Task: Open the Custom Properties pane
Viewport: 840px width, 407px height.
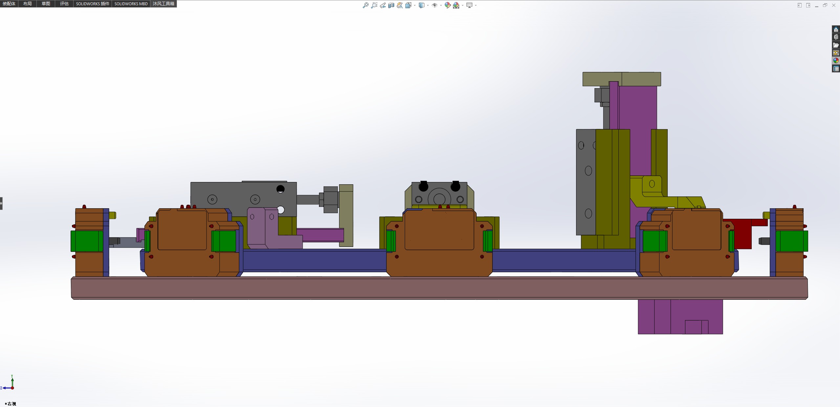Action: click(836, 69)
